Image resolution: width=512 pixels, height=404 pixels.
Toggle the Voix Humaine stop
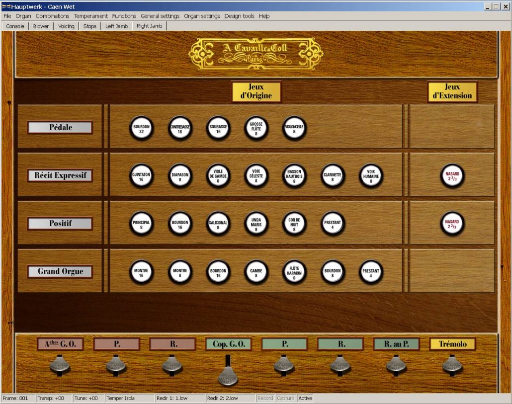pyautogui.click(x=371, y=176)
